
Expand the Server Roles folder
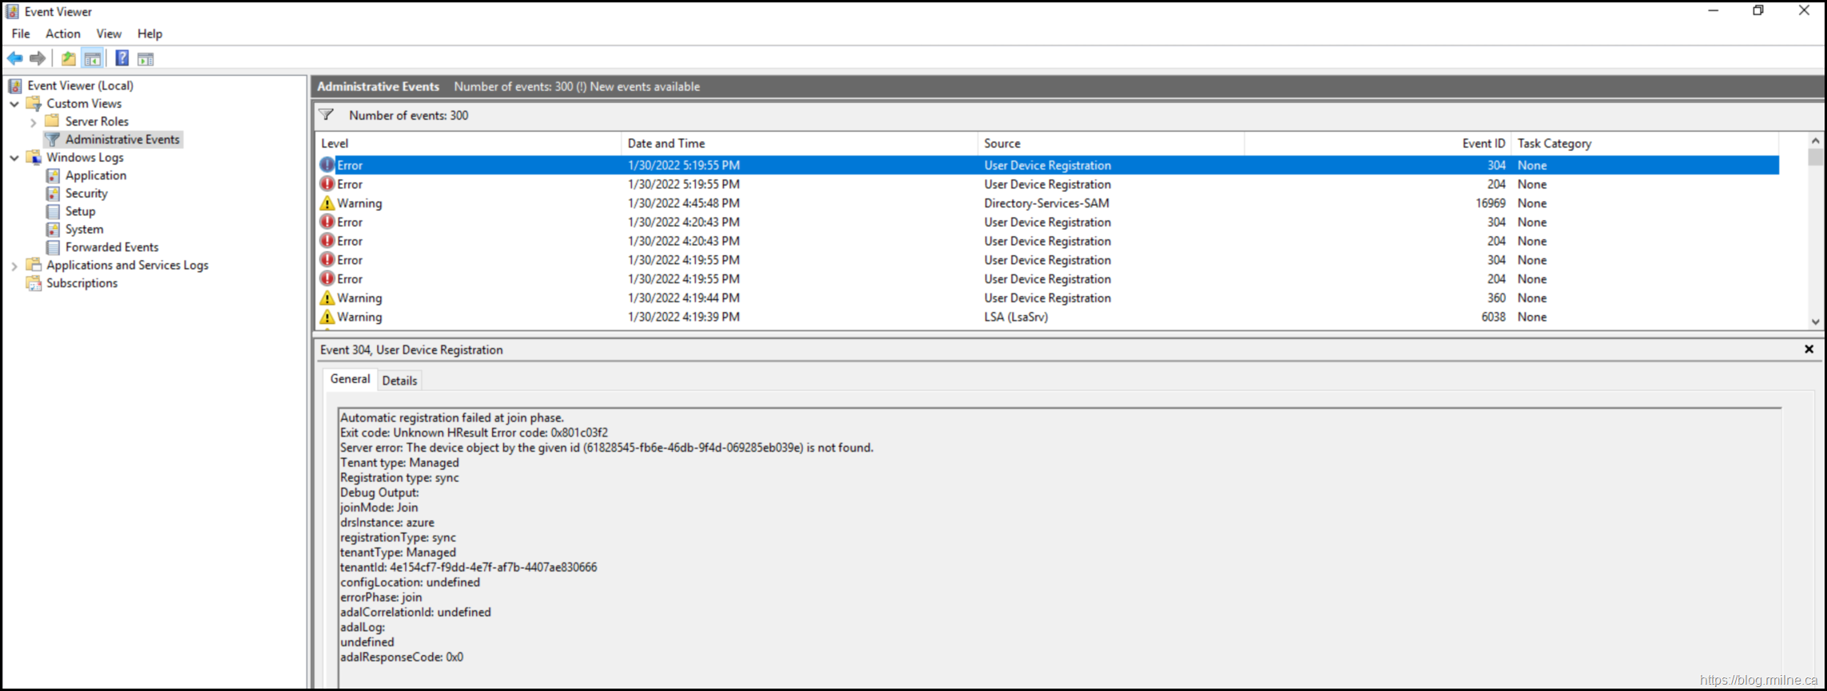pyautogui.click(x=33, y=122)
